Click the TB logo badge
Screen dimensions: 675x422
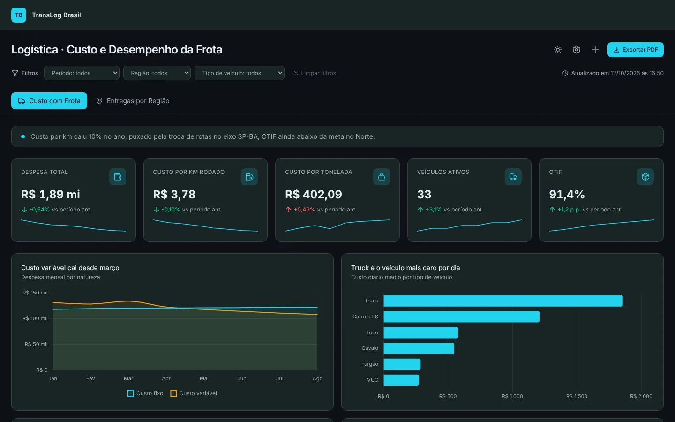[19, 15]
